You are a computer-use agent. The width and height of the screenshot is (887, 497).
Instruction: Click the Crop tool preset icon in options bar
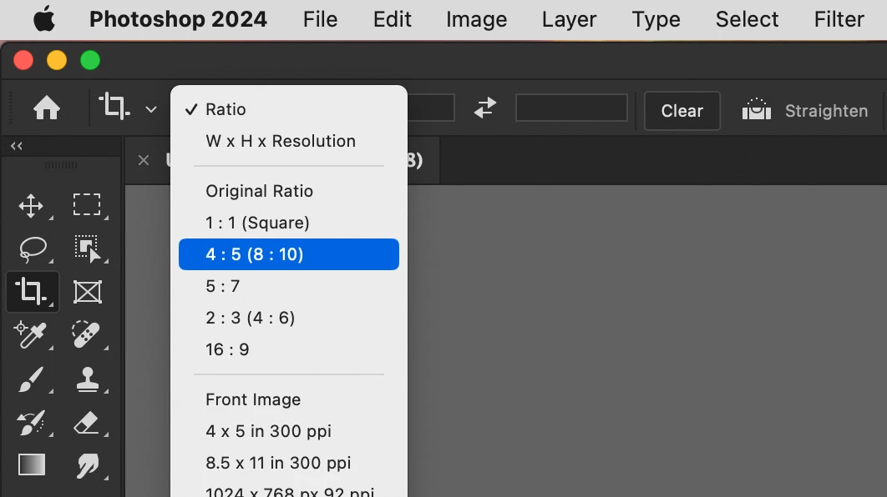[x=114, y=106]
